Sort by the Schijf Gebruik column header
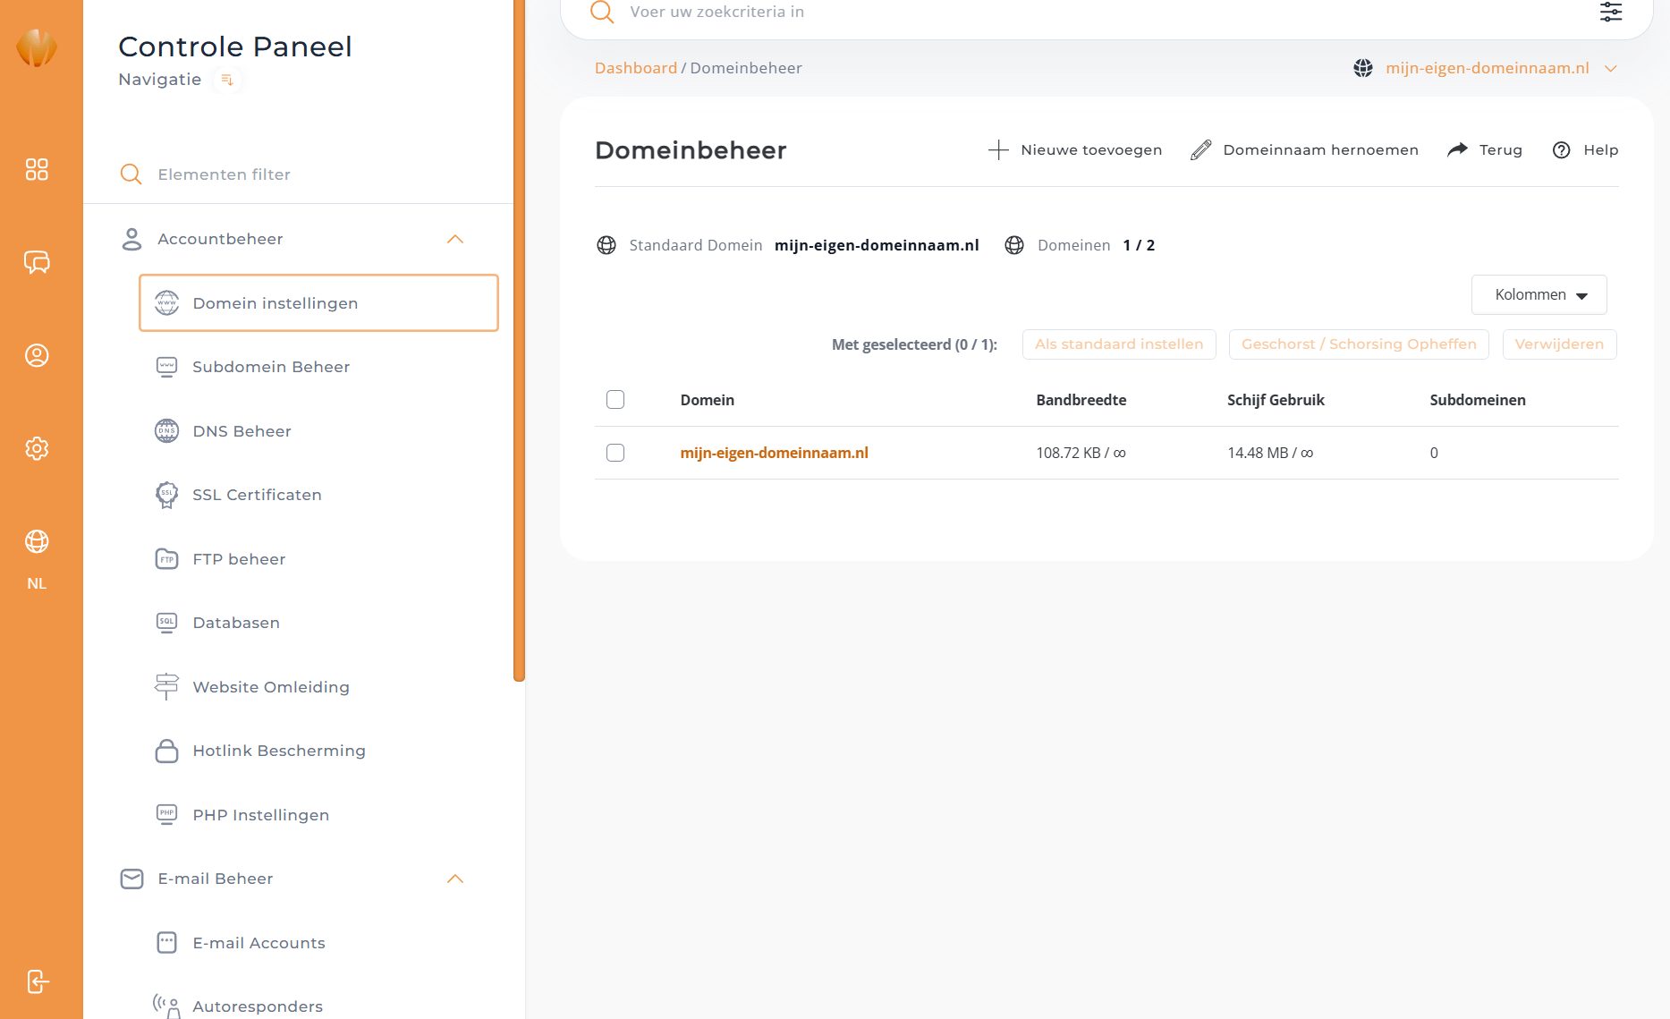The height and width of the screenshot is (1019, 1670). click(1276, 400)
